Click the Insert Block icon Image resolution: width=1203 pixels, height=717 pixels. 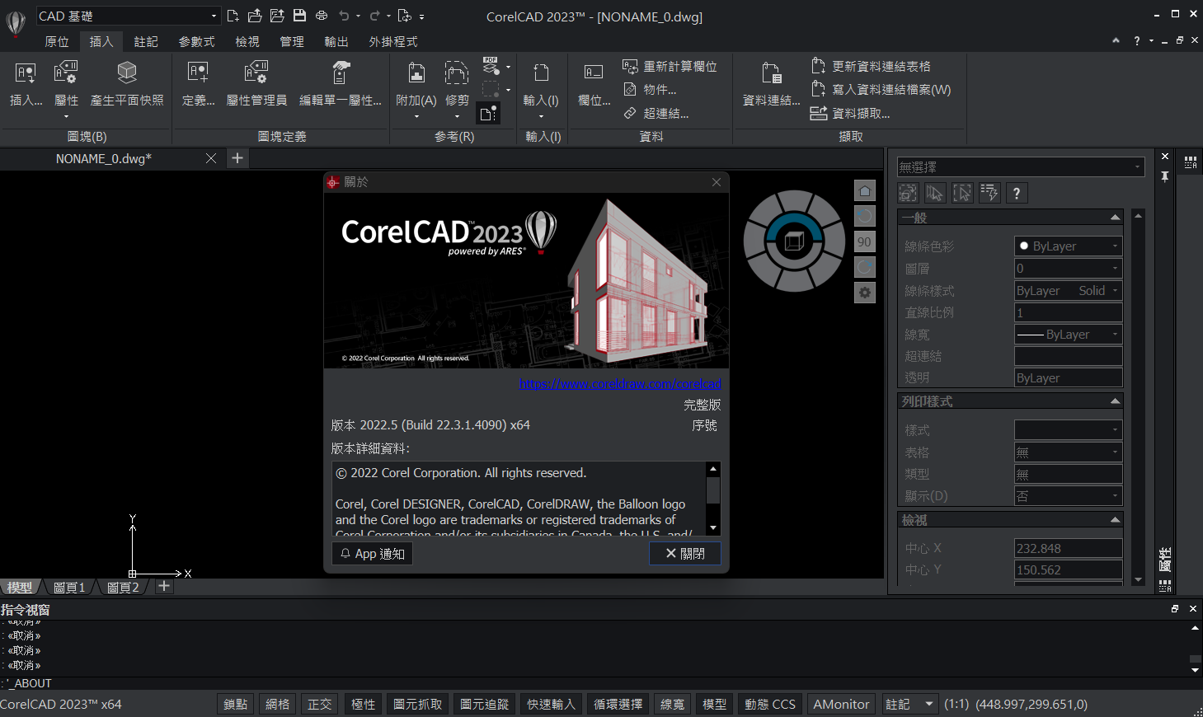tap(26, 74)
